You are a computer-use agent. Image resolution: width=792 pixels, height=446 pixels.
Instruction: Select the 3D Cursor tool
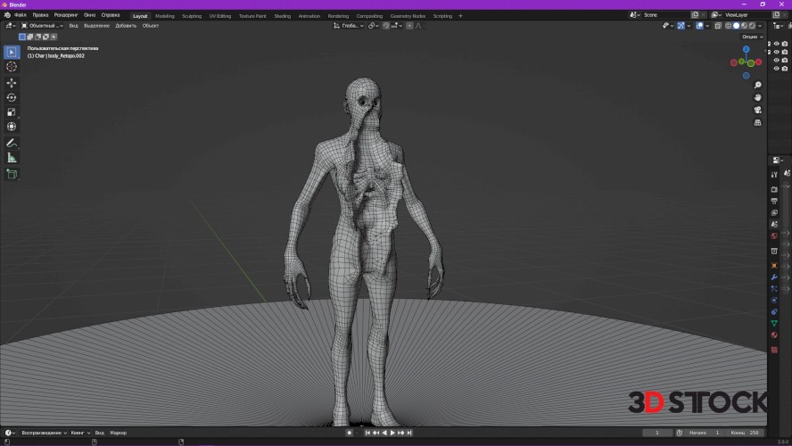(12, 67)
